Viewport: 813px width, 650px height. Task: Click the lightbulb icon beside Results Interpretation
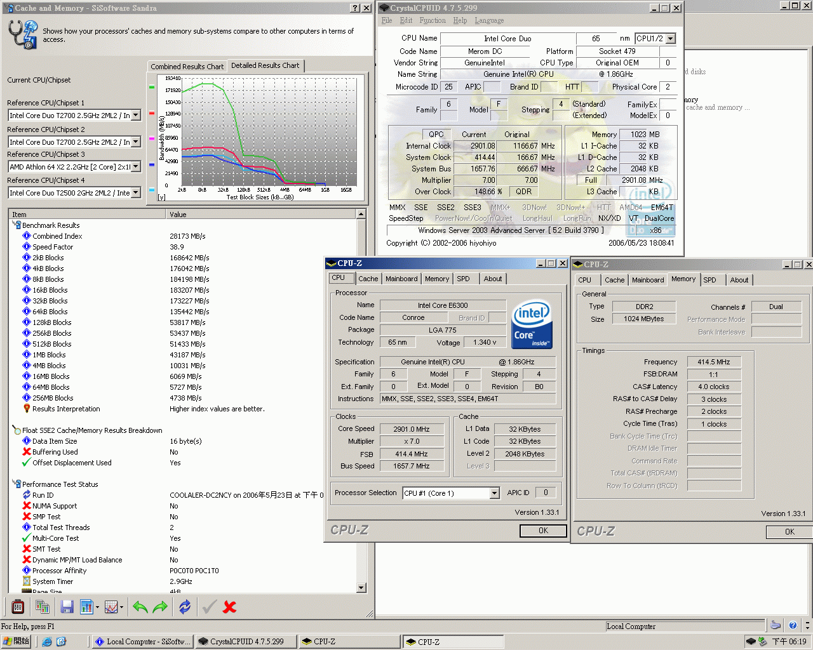27,409
